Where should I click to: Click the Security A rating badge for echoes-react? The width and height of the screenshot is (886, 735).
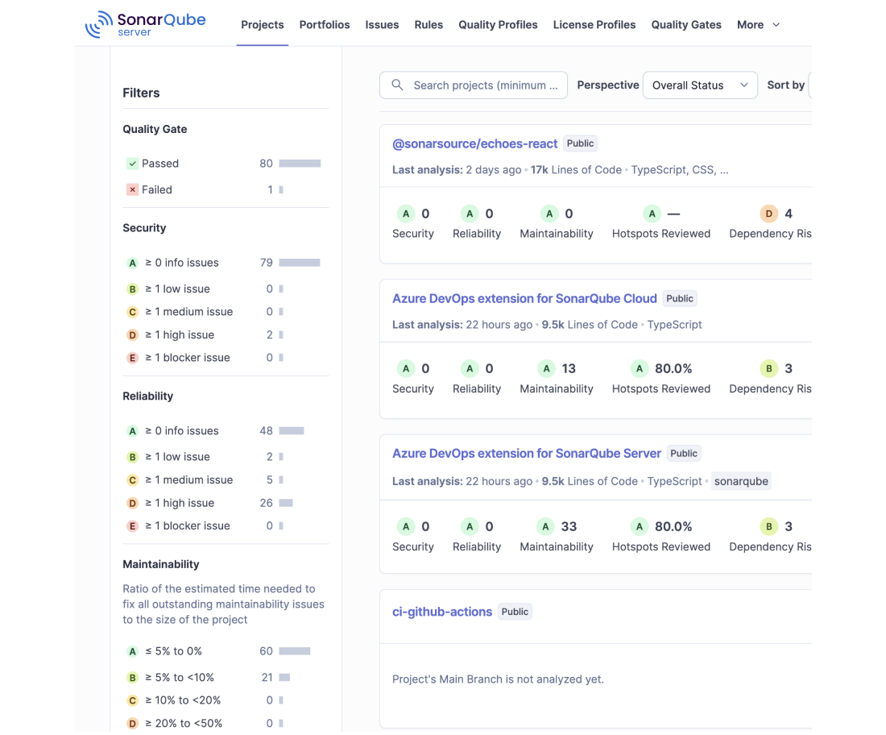(x=406, y=214)
